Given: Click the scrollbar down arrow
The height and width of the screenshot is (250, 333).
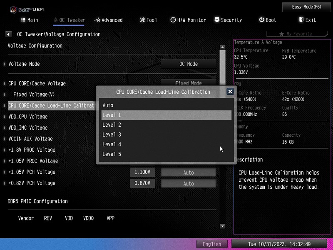Looking at the screenshot, I should [x=222, y=226].
